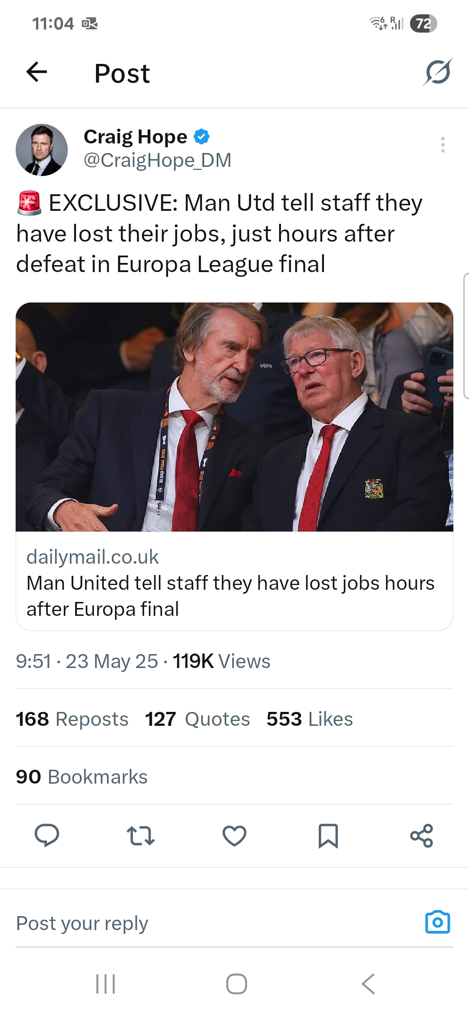The image size is (469, 1017).
Task: Bookmark the post with the bookmark icon
Action: pyautogui.click(x=328, y=835)
